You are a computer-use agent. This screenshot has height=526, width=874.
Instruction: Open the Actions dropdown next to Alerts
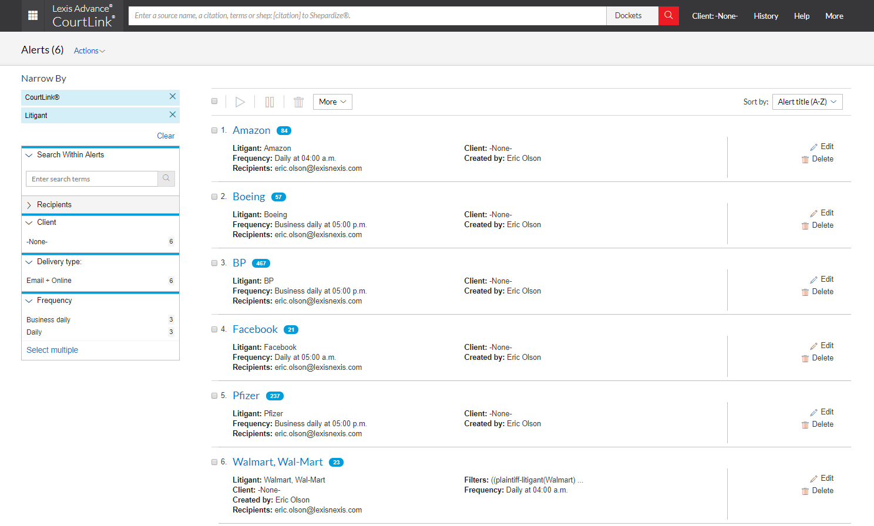click(89, 51)
